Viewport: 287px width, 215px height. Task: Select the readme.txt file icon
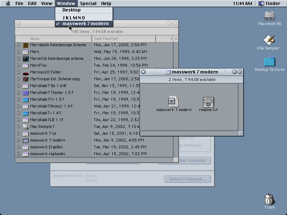pyautogui.click(x=208, y=102)
